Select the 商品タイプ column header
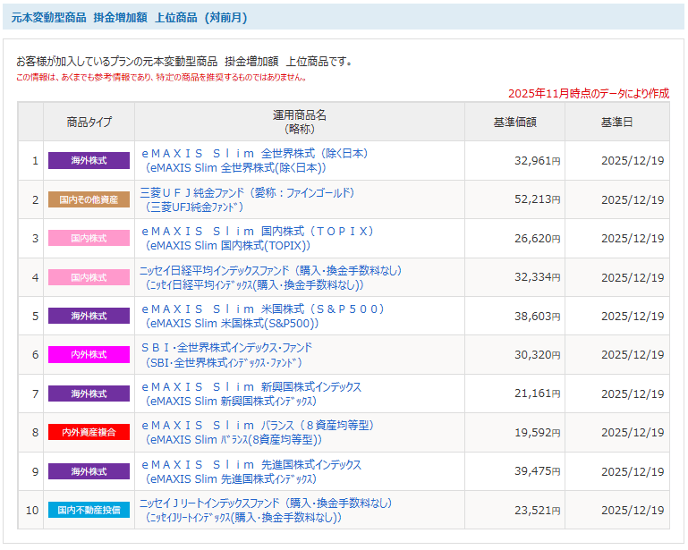The width and height of the screenshot is (688, 550). (x=89, y=122)
